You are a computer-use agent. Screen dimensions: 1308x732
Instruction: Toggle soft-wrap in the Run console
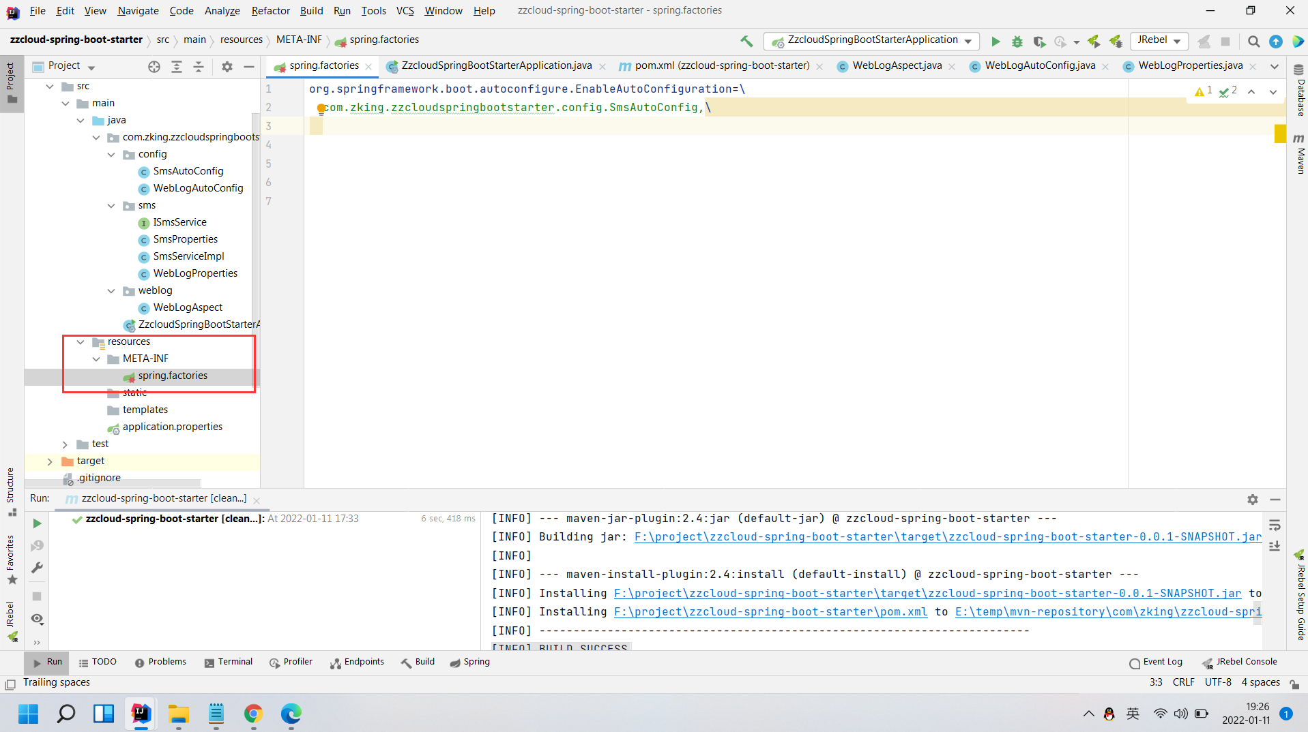pos(1275,525)
